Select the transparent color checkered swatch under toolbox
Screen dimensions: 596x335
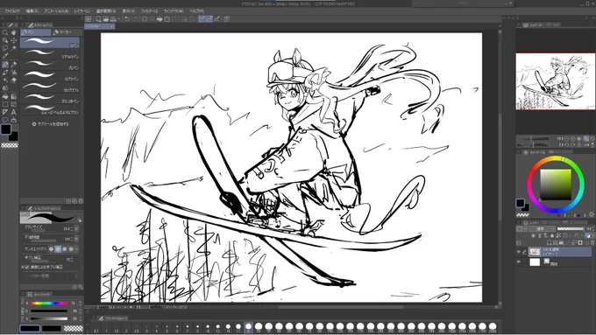click(10, 145)
